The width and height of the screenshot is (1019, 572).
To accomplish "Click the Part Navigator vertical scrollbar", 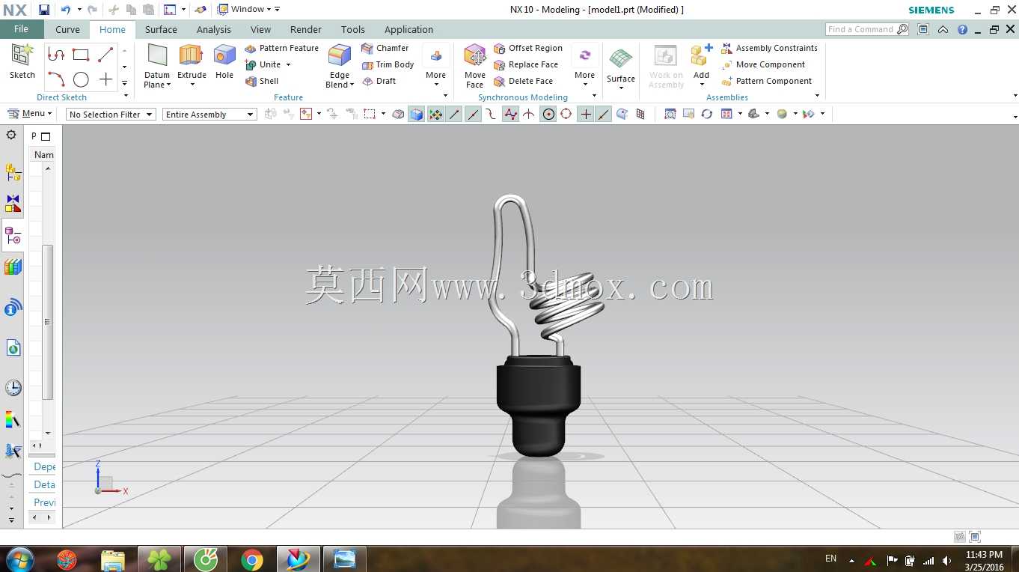I will click(48, 322).
